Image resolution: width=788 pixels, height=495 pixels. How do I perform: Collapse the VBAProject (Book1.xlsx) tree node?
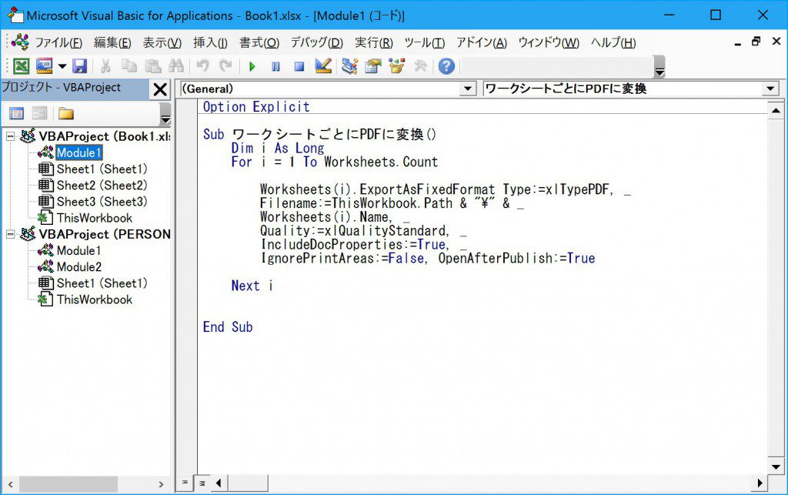pyautogui.click(x=10, y=136)
